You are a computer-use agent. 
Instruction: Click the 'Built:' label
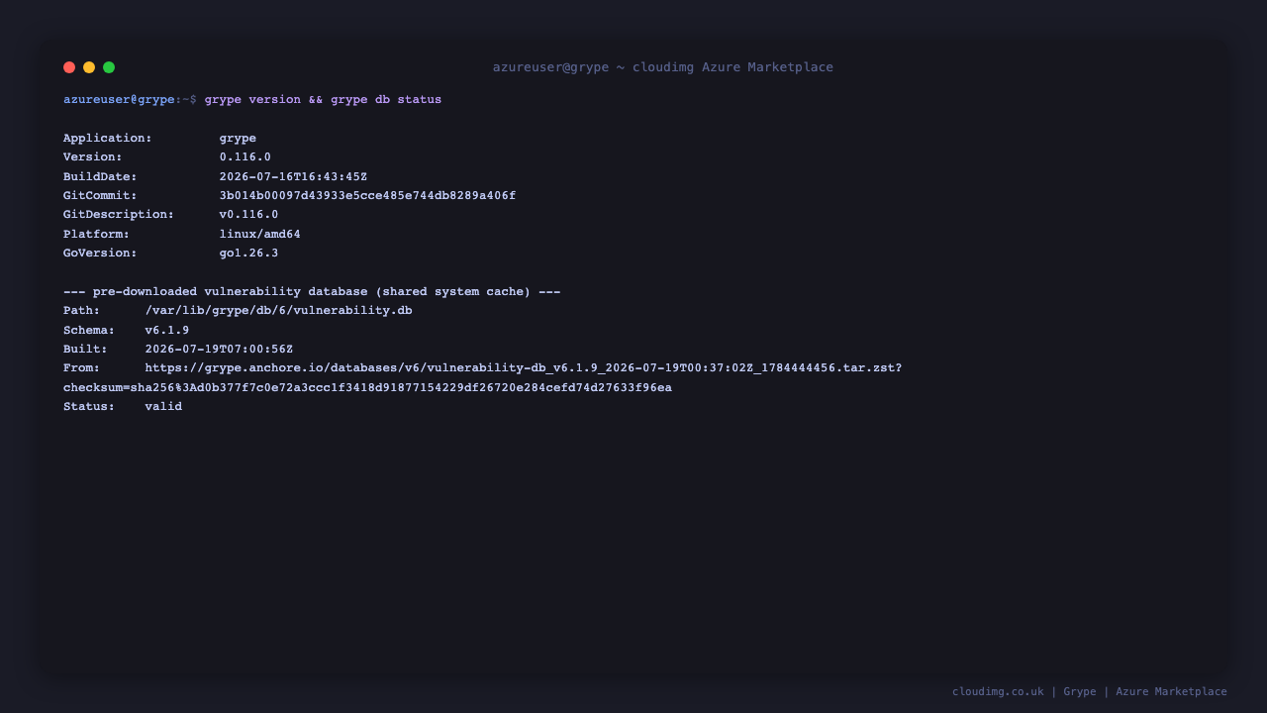point(85,350)
